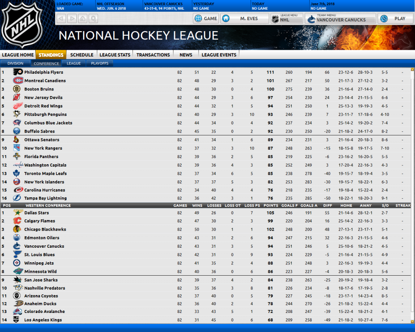Click Philadelphia Flyers logo
Image resolution: width=415 pixels, height=332 pixels.
17,72
